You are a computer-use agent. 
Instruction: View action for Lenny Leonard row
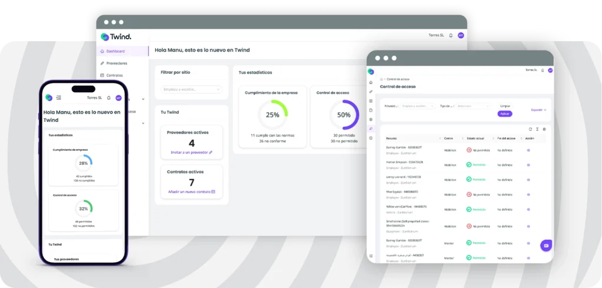click(529, 179)
